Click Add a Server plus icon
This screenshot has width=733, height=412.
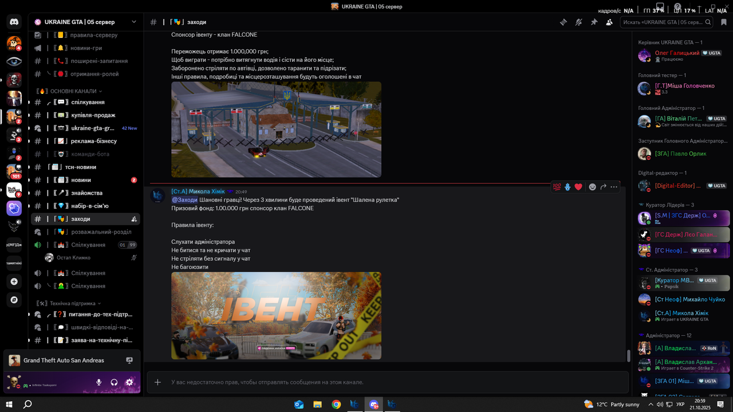coord(14,282)
